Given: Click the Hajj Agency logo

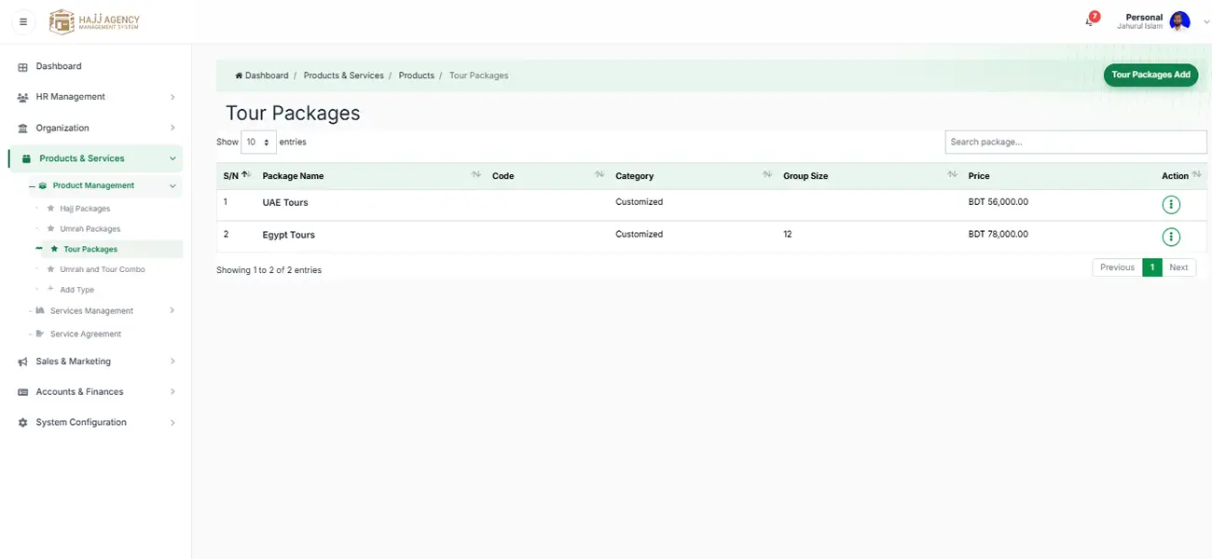Looking at the screenshot, I should click(x=94, y=21).
